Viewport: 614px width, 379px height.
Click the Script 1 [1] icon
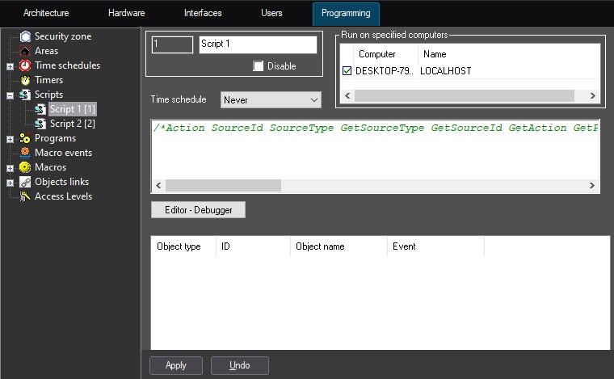pyautogui.click(x=40, y=109)
